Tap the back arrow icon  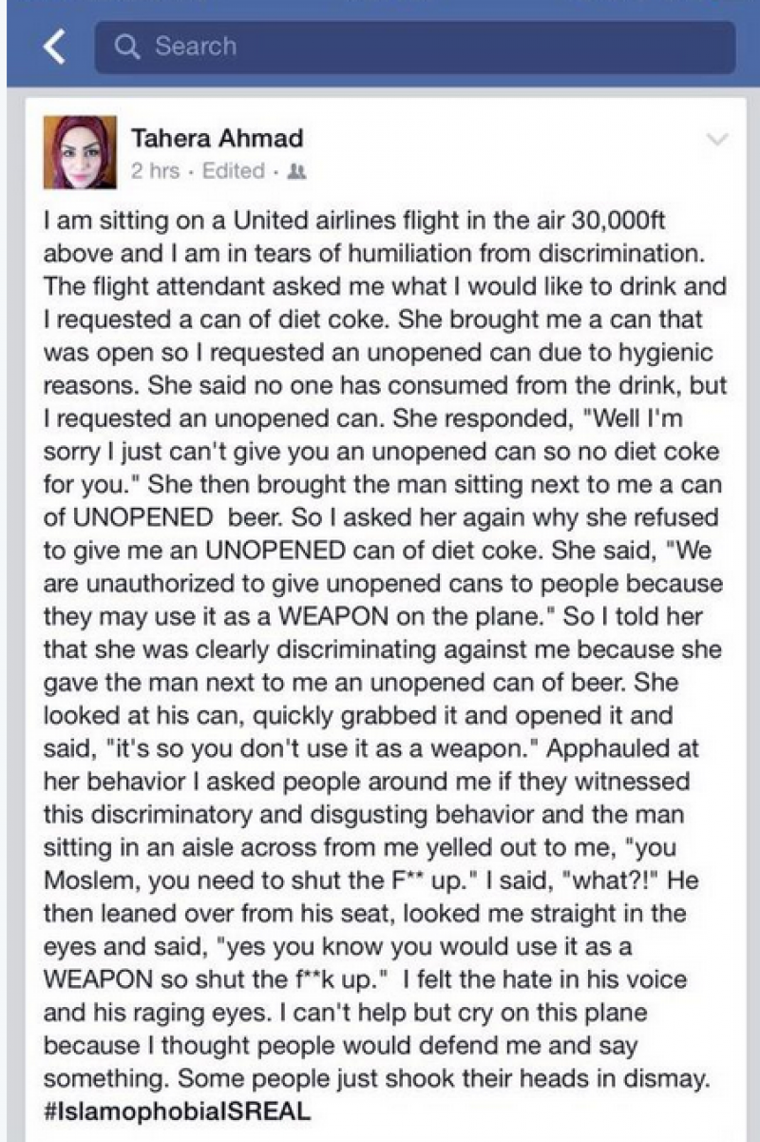[x=55, y=47]
